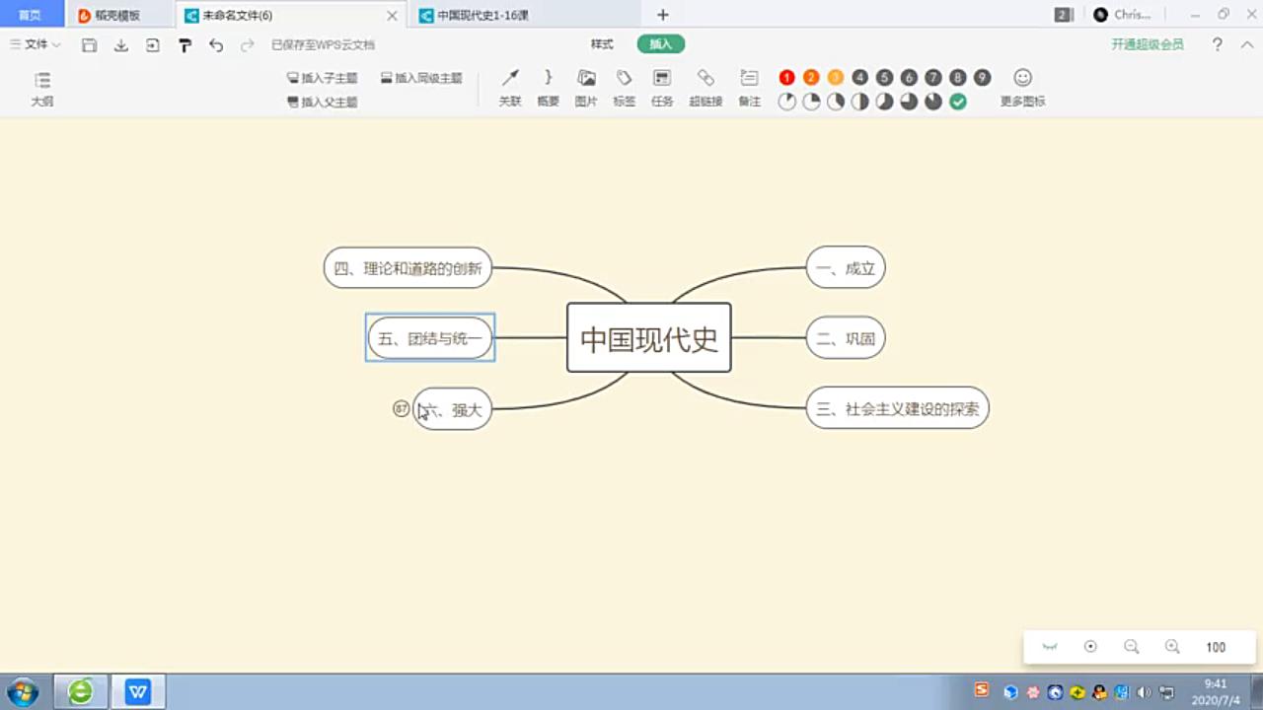Apply priority 5 marker

point(884,78)
